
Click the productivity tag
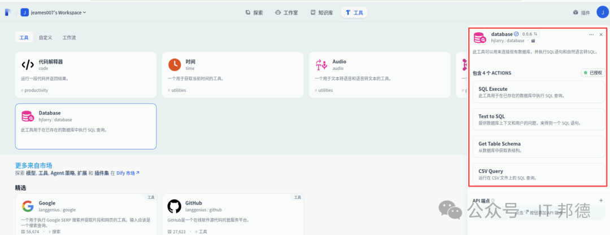click(x=34, y=90)
